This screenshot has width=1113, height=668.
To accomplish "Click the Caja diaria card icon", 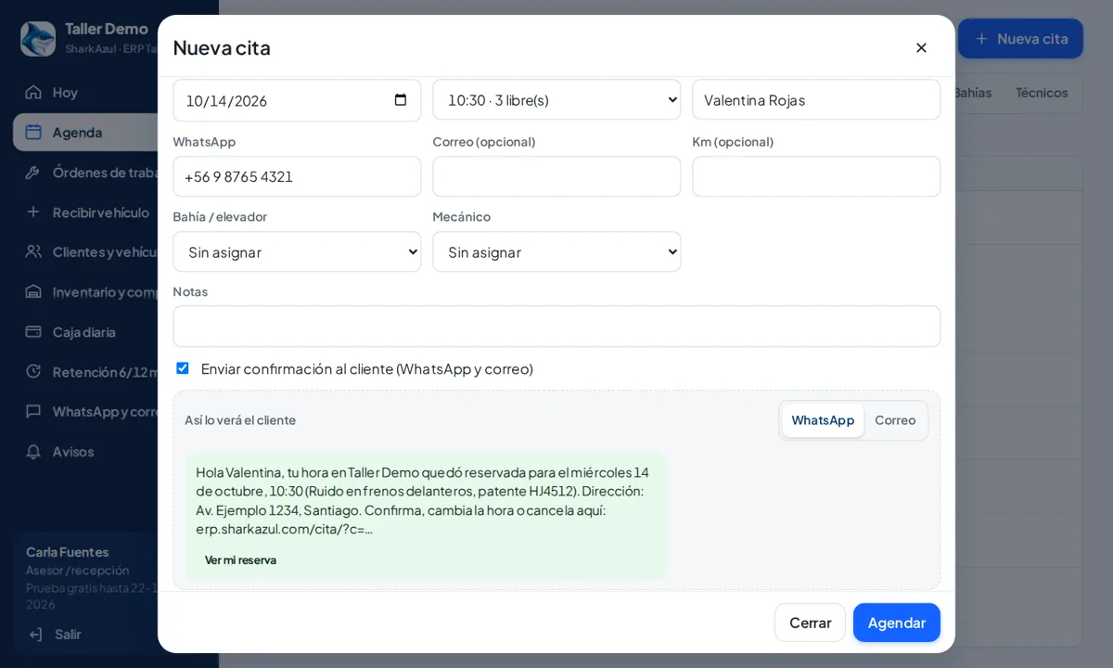I will [33, 331].
